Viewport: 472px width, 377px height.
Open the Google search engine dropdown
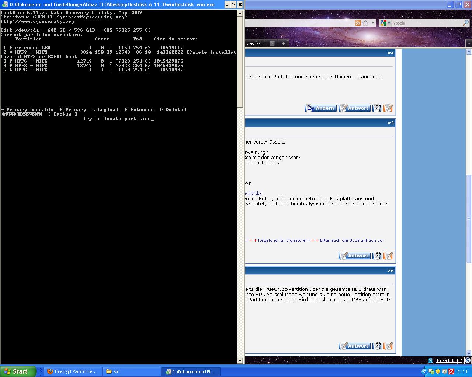pos(385,23)
